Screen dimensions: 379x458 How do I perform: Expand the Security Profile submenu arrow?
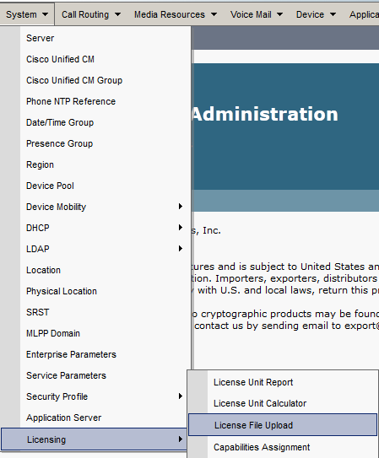(x=181, y=396)
